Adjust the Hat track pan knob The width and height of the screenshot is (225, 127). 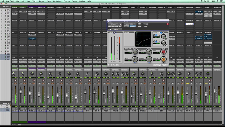50,74
